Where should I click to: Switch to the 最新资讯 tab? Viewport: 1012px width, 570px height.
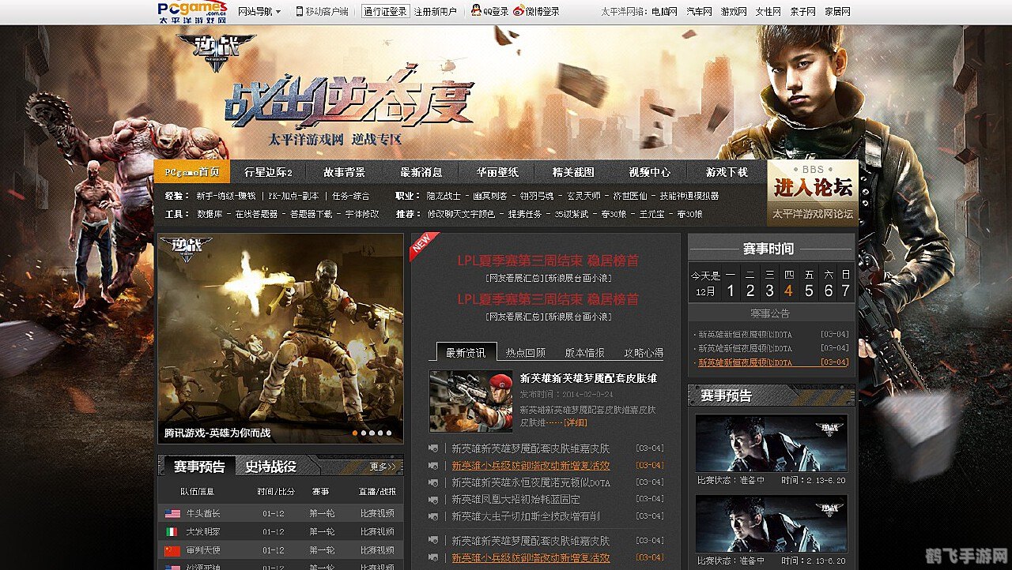click(466, 352)
